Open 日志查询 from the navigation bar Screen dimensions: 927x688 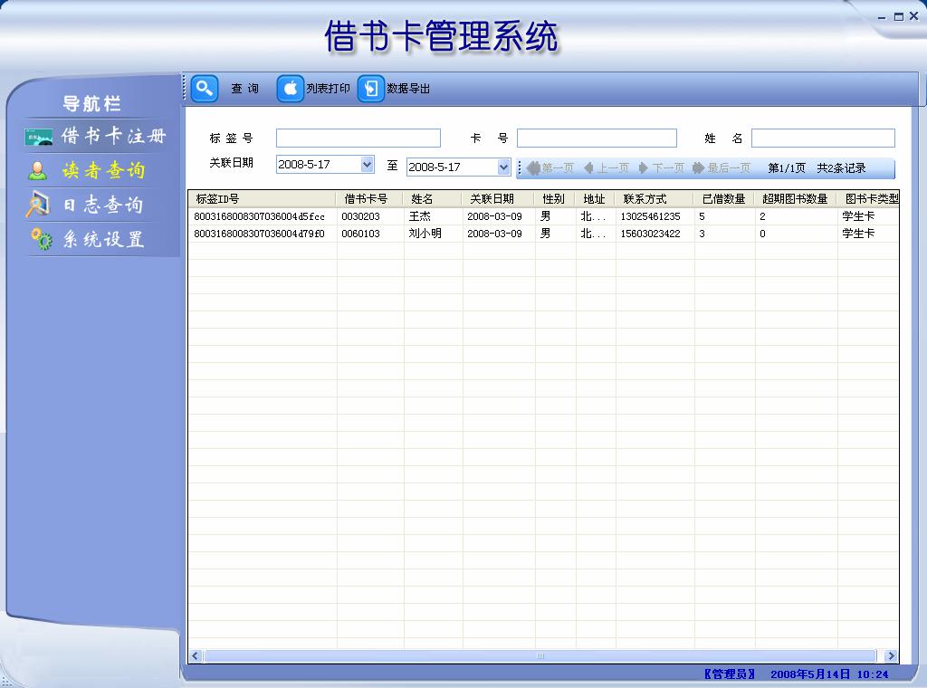click(103, 205)
